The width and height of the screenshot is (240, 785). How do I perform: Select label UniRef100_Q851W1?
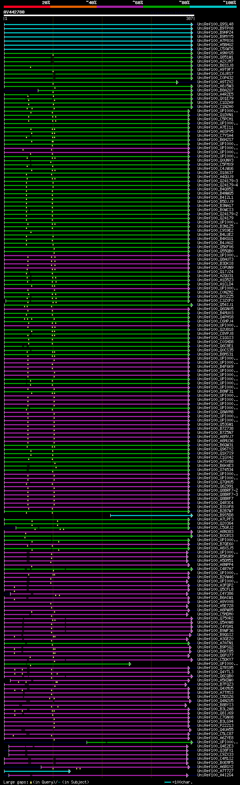pos(215,57)
